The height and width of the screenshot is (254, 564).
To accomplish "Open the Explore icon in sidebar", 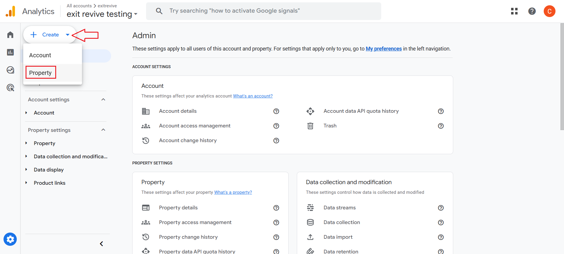I will (x=10, y=70).
